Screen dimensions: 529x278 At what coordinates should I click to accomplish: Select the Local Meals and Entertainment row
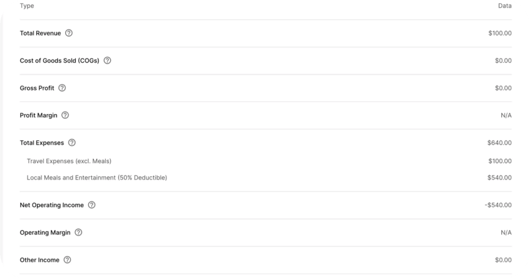point(96,177)
